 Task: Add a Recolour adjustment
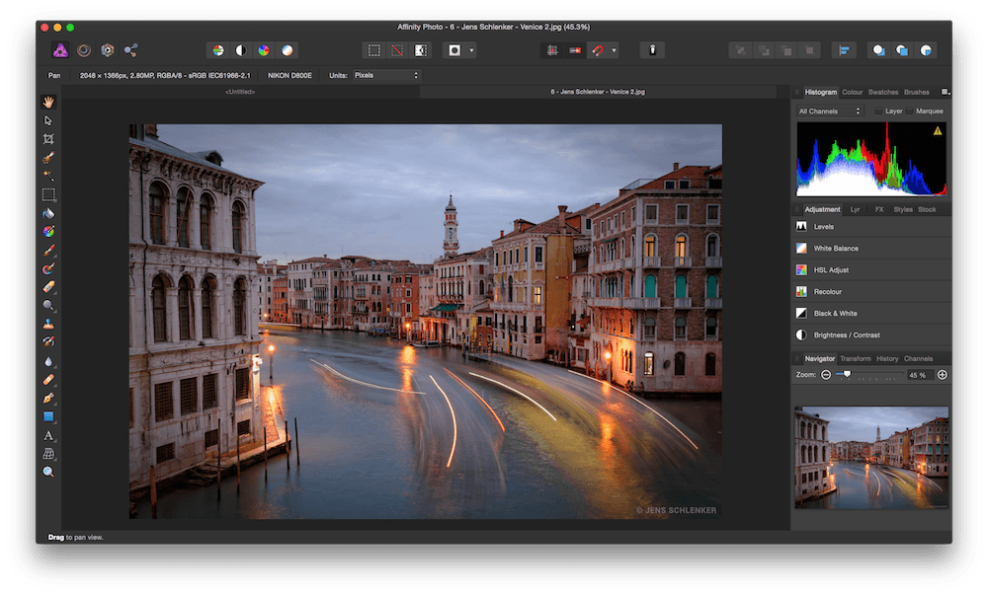click(x=871, y=292)
